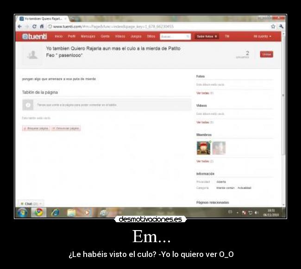Open the Chrome wrench menu

281,26
